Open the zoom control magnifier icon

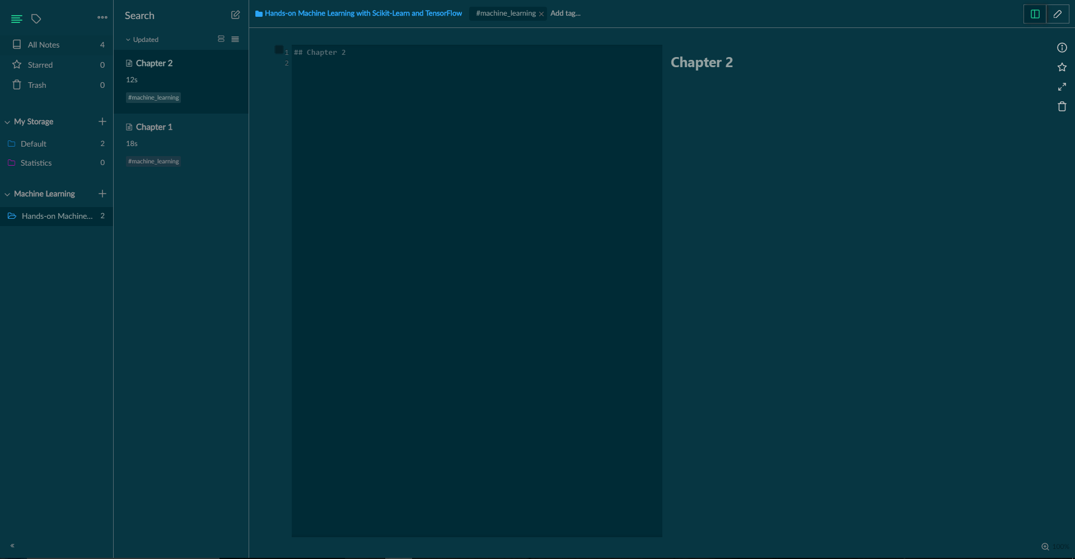(1045, 547)
